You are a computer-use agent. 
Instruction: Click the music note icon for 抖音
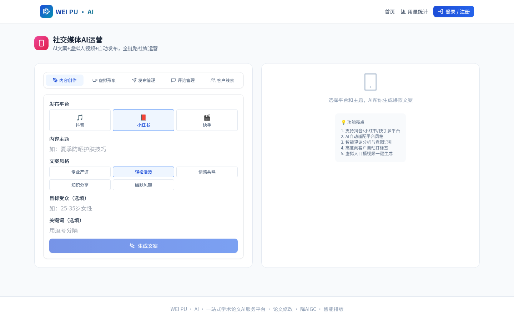point(80,117)
